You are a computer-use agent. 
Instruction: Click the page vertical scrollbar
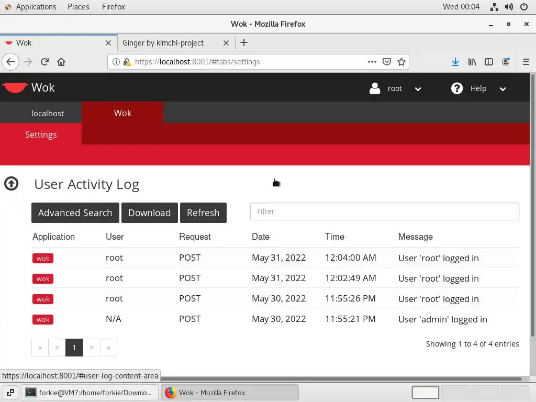[x=532, y=205]
